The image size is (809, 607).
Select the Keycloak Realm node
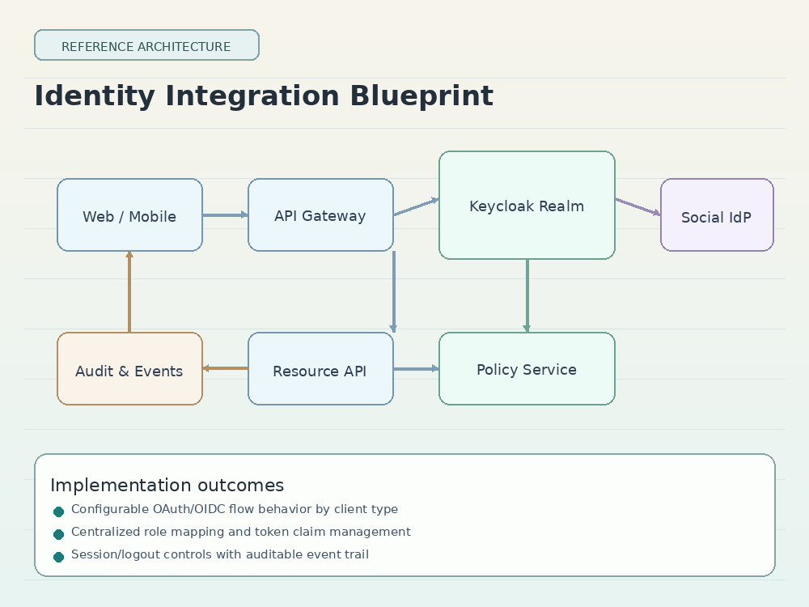tap(527, 206)
